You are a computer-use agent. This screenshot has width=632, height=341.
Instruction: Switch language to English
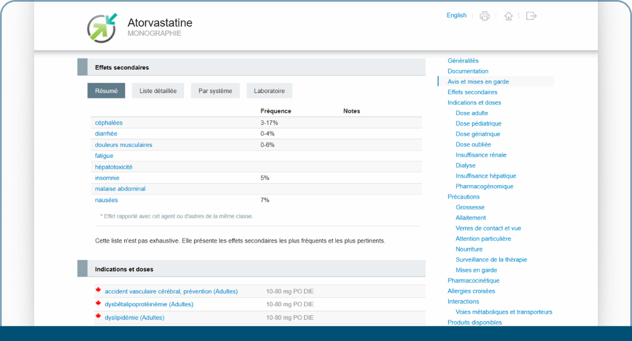point(456,15)
